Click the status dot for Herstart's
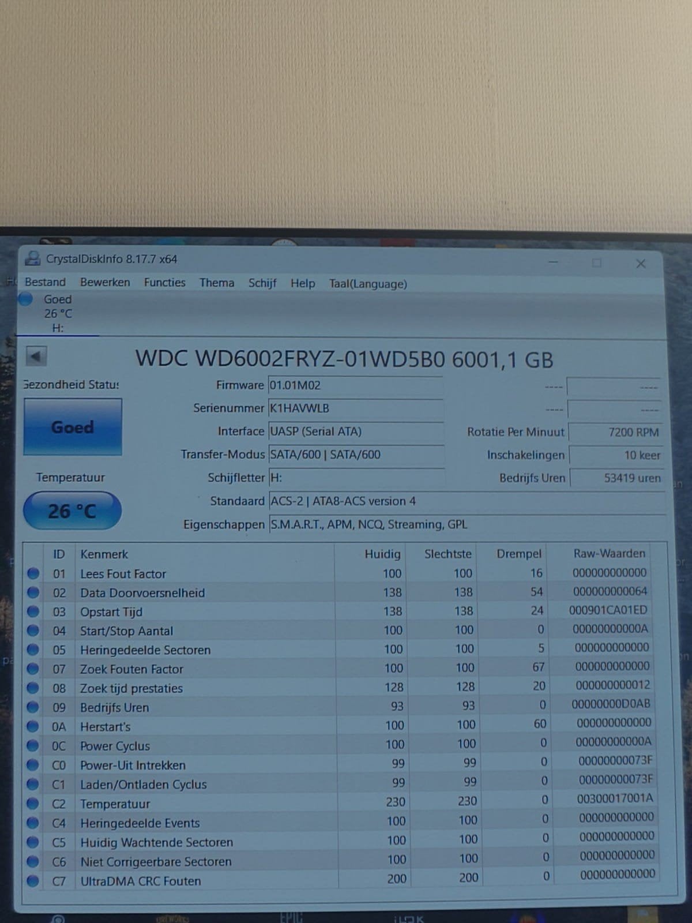692x923 pixels. [33, 726]
